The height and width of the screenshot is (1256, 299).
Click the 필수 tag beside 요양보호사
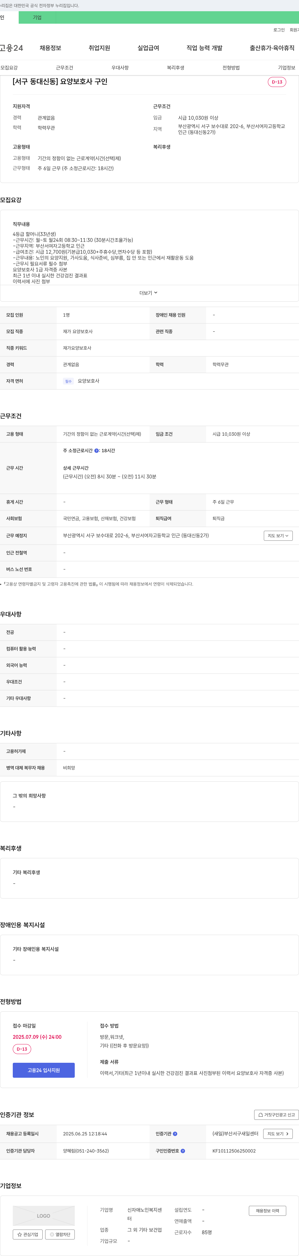click(x=68, y=381)
